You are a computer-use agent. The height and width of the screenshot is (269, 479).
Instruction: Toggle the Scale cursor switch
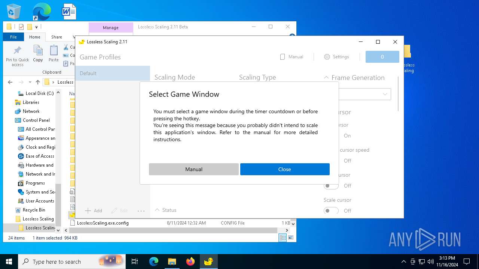point(331,211)
